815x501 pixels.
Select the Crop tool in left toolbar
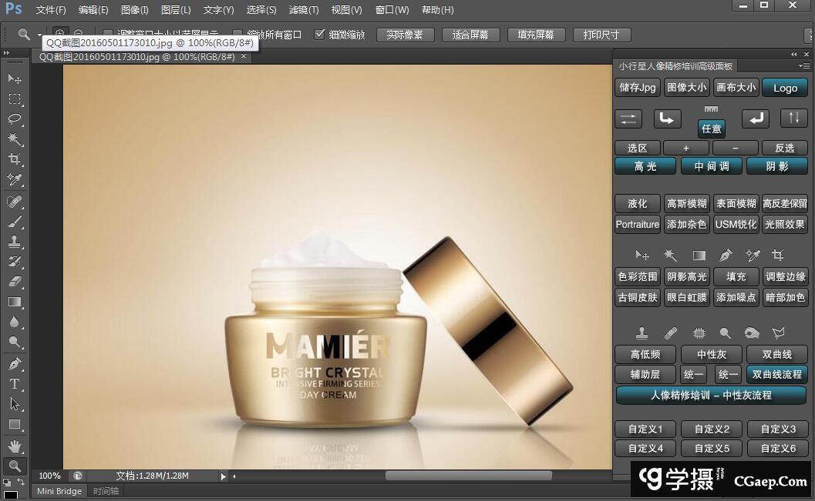14,159
